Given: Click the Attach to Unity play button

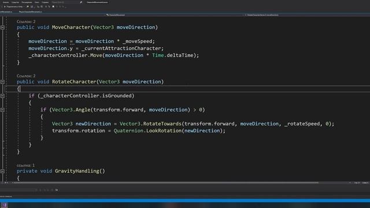Looking at the screenshot, I should (x=5, y=6).
